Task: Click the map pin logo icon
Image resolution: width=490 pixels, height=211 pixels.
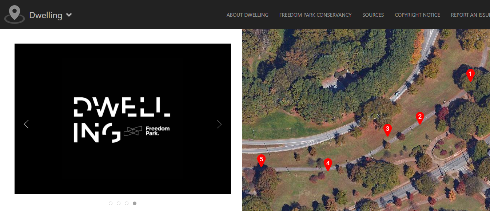Action: click(15, 15)
